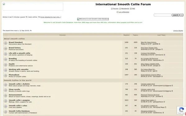186x116 pixels.
Task: Open last topic 'Personal Training Services'
Action: [x=150, y=95]
